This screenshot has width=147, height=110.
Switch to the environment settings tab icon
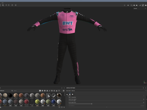(67, 94)
